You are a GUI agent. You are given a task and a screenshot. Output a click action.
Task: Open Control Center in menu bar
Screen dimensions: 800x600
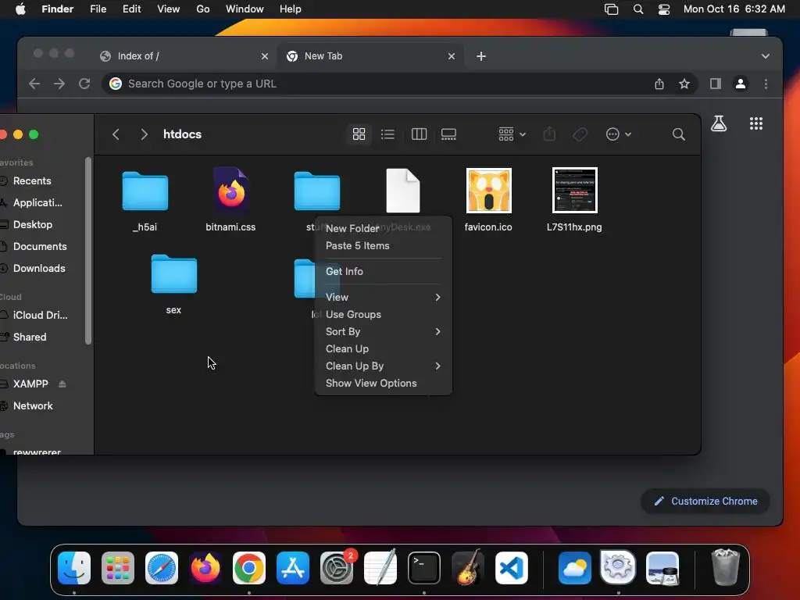tap(664, 9)
